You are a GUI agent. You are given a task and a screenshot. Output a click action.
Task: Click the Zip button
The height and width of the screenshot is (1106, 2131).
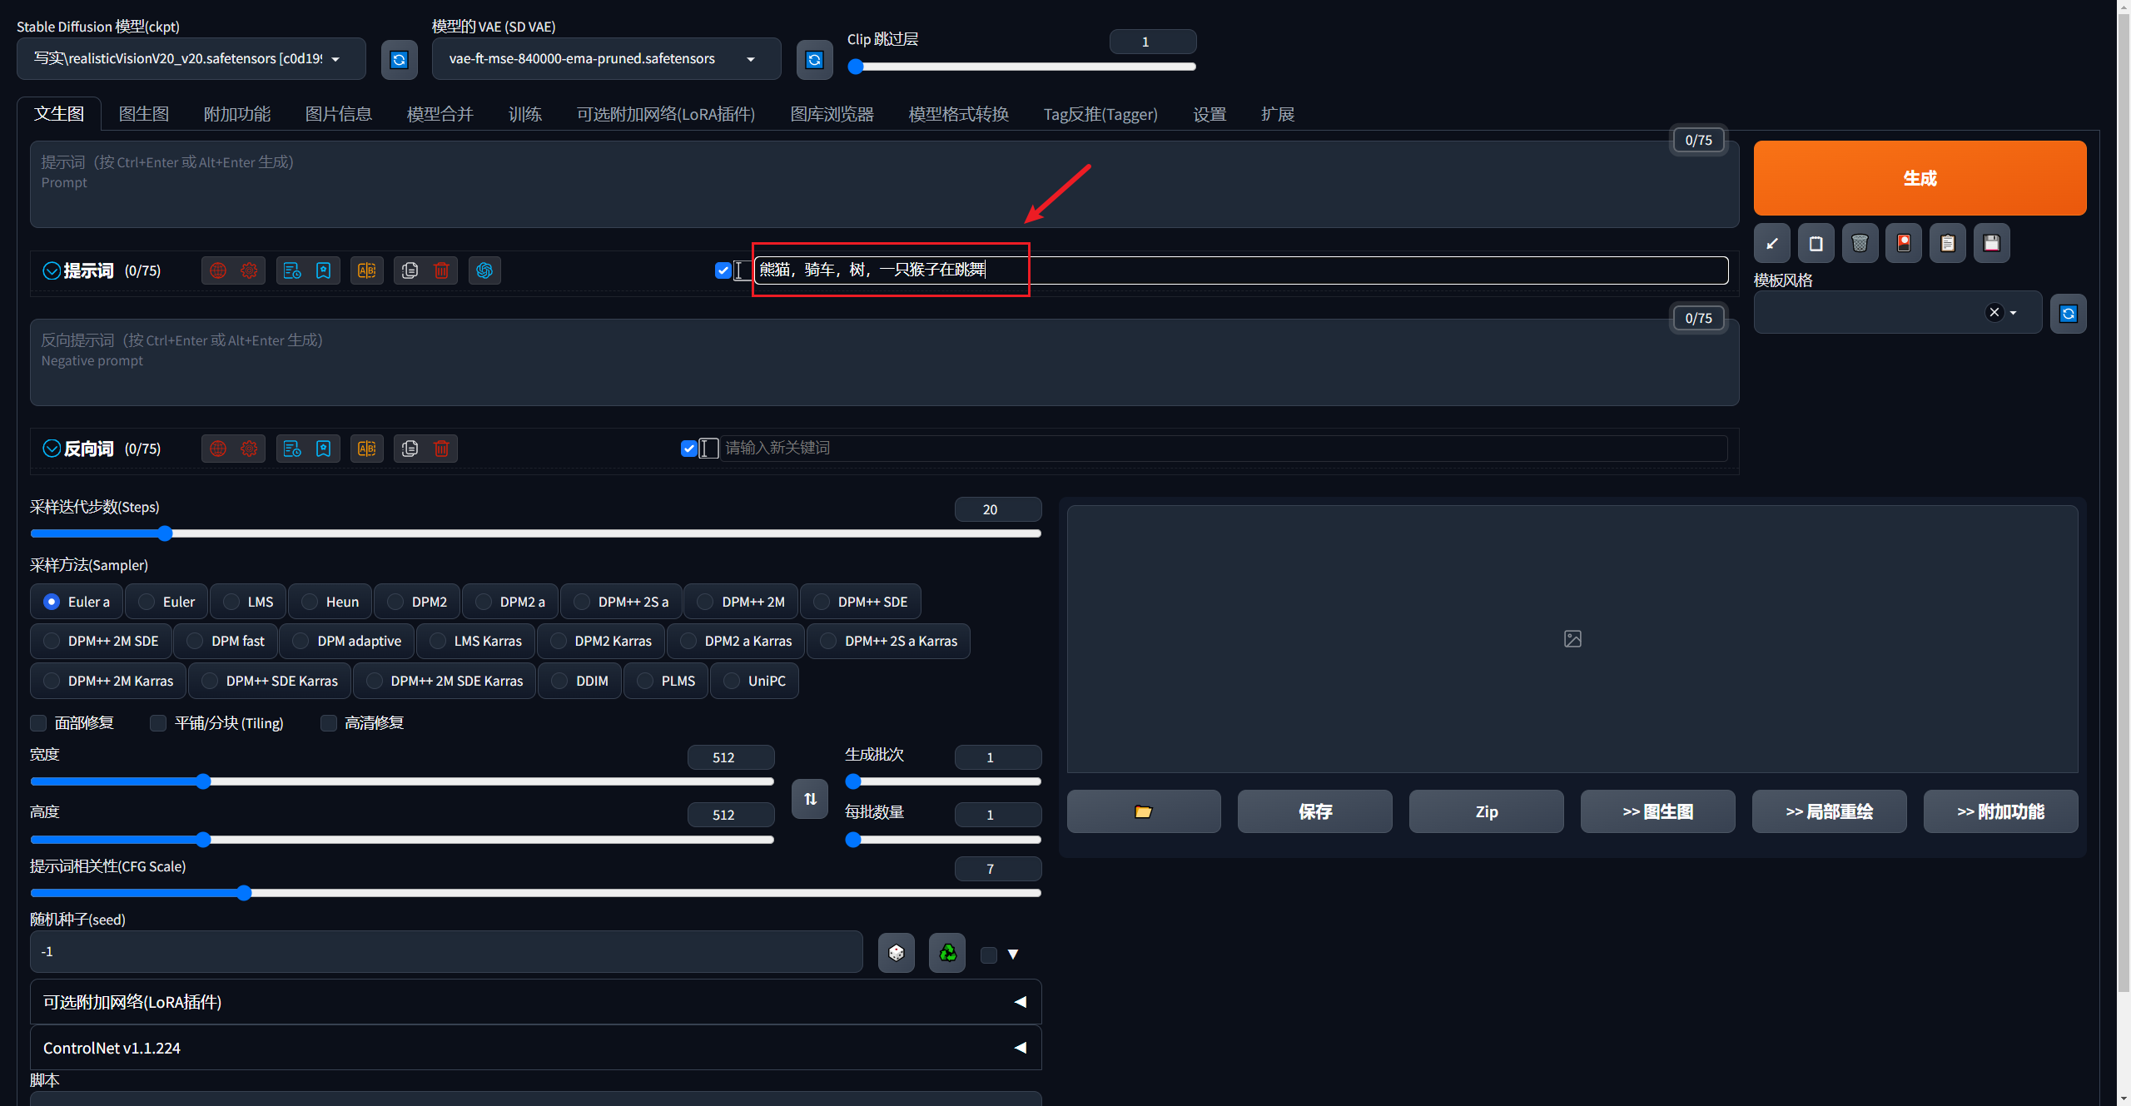click(1486, 811)
